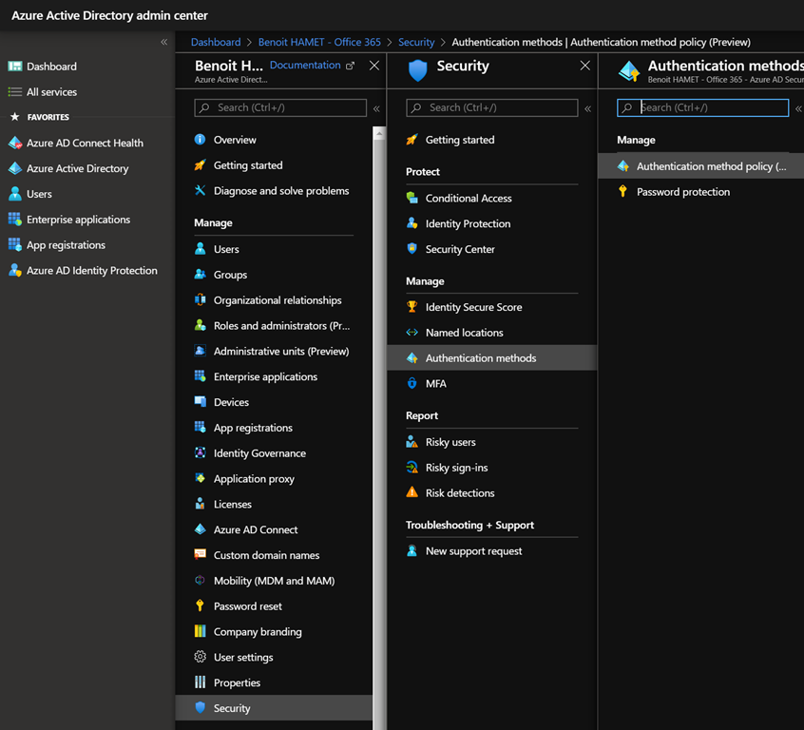Open Named locations in Security menu
Screen dimensions: 804x730
(464, 333)
